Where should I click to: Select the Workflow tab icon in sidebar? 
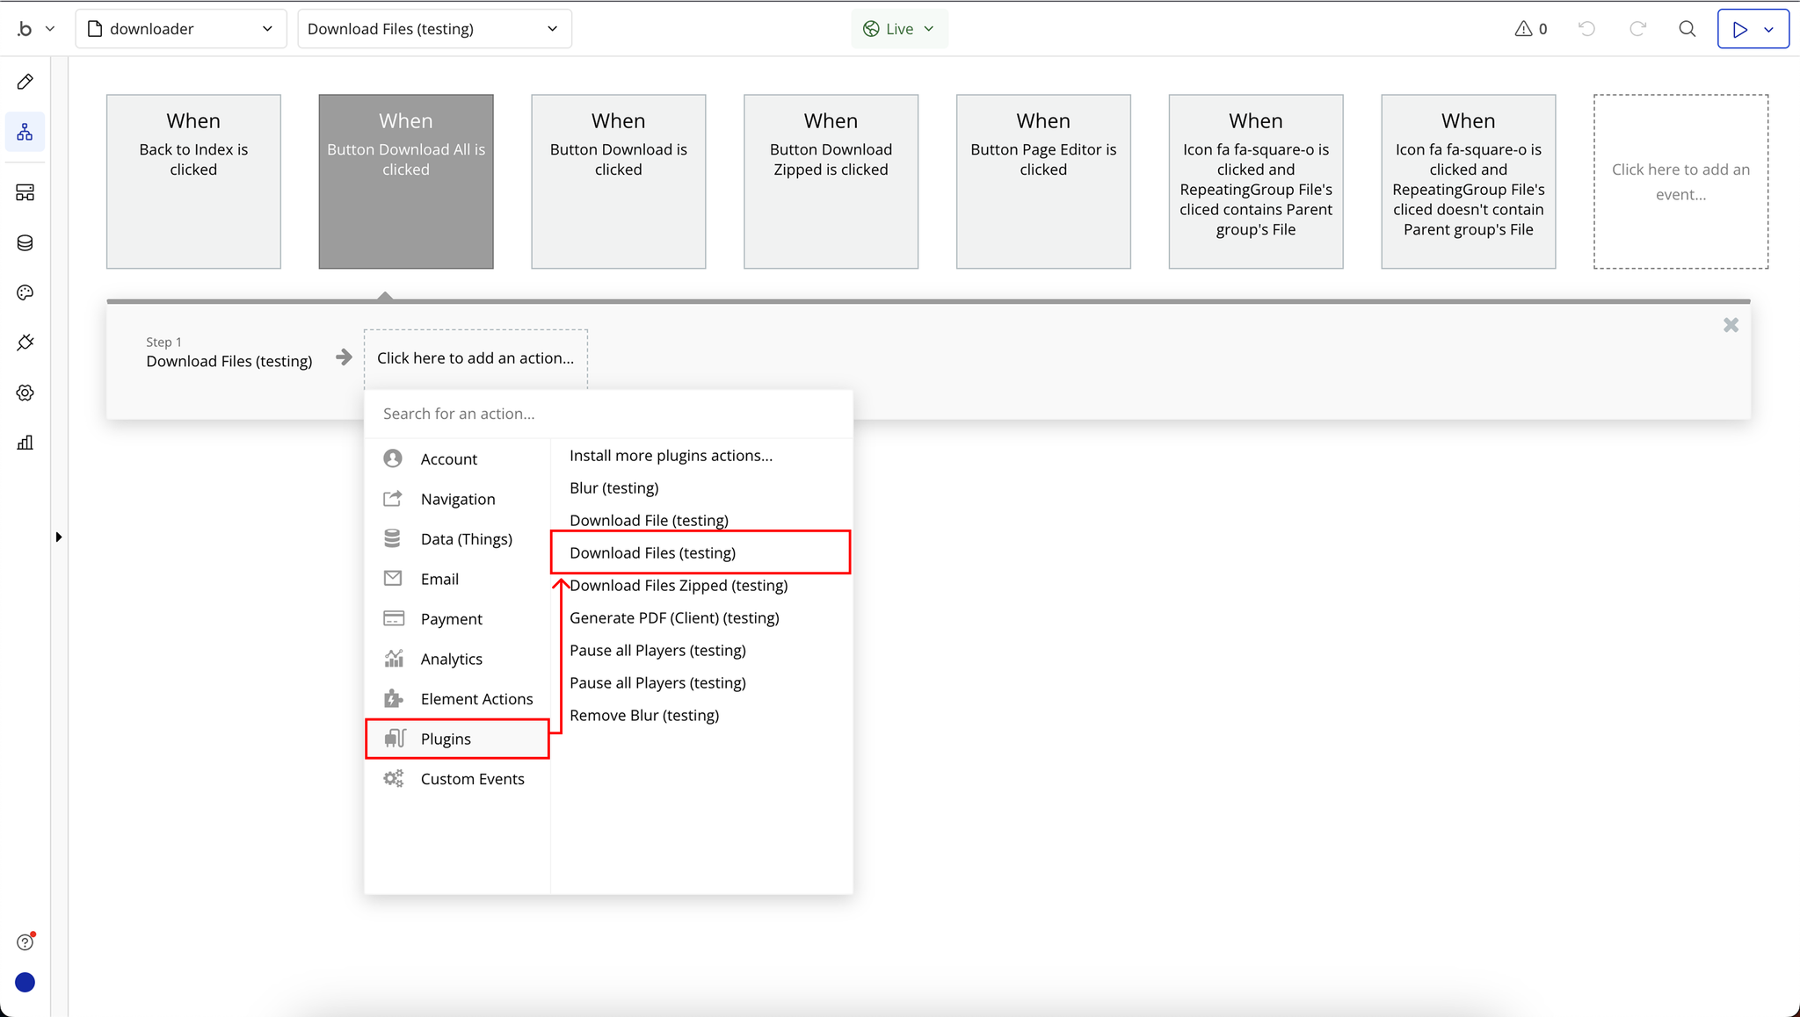click(x=25, y=133)
